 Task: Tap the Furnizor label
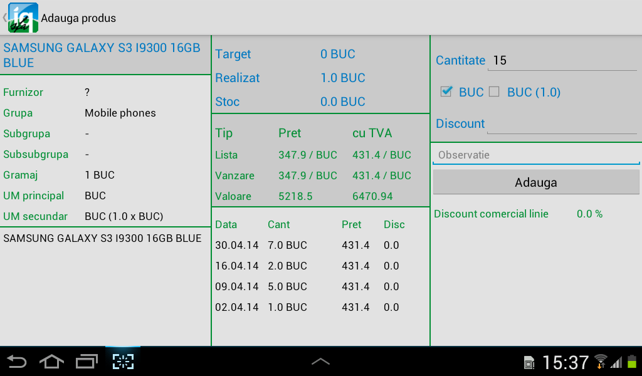click(23, 93)
